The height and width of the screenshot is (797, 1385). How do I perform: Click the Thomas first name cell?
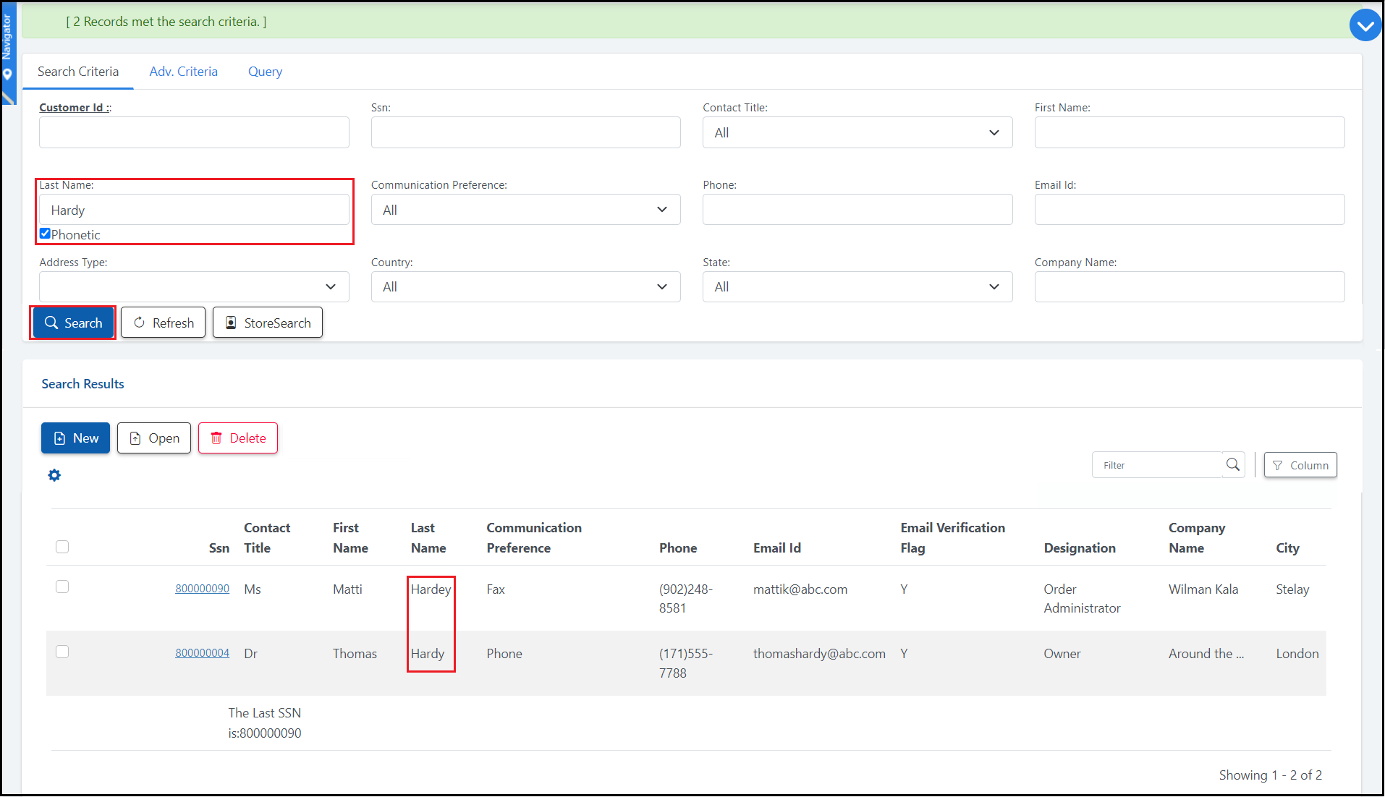click(x=355, y=654)
